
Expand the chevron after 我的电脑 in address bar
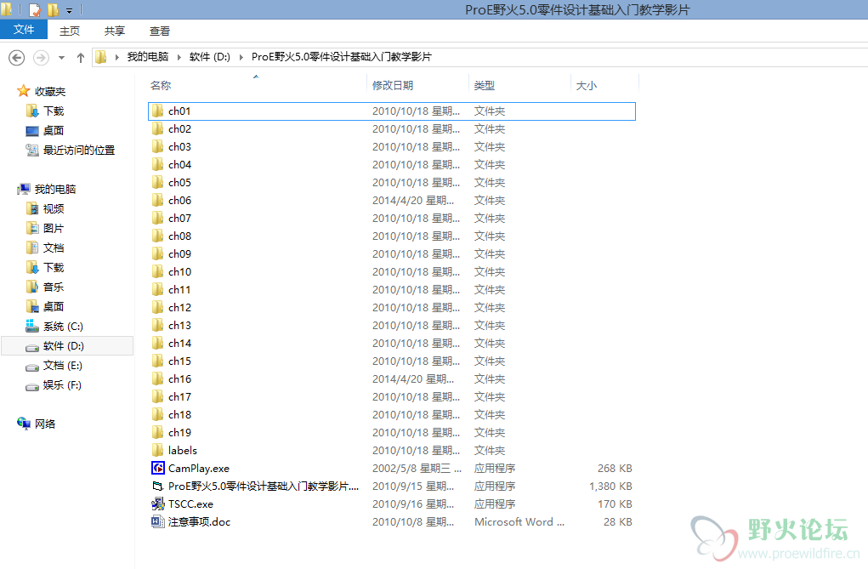click(x=179, y=57)
